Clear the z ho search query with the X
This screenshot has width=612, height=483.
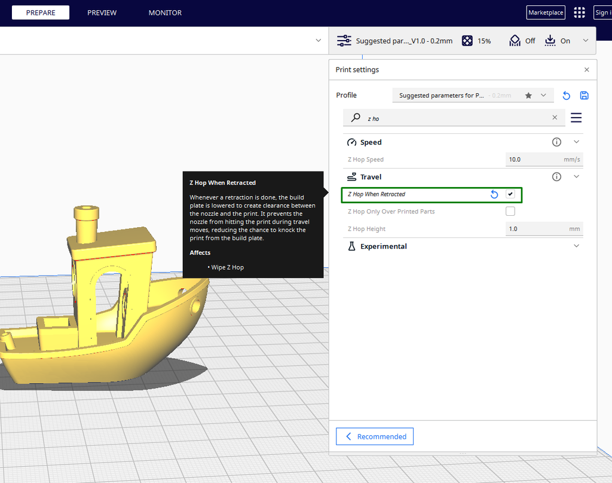tap(554, 117)
